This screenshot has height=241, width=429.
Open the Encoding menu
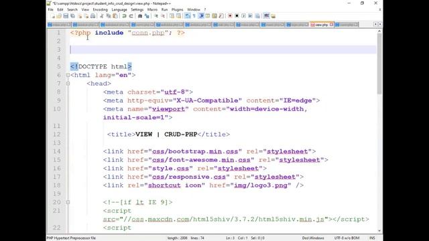pos(100,9)
